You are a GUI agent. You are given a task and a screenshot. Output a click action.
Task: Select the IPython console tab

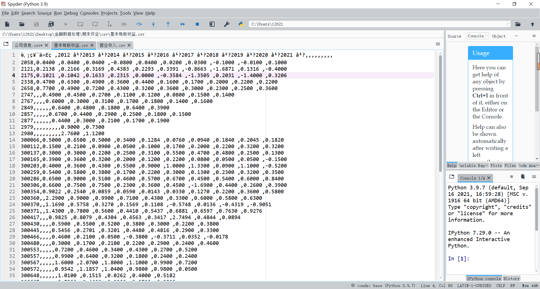(484, 279)
